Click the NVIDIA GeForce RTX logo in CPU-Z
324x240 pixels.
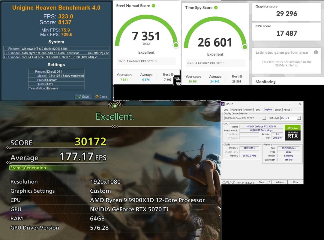(292, 133)
